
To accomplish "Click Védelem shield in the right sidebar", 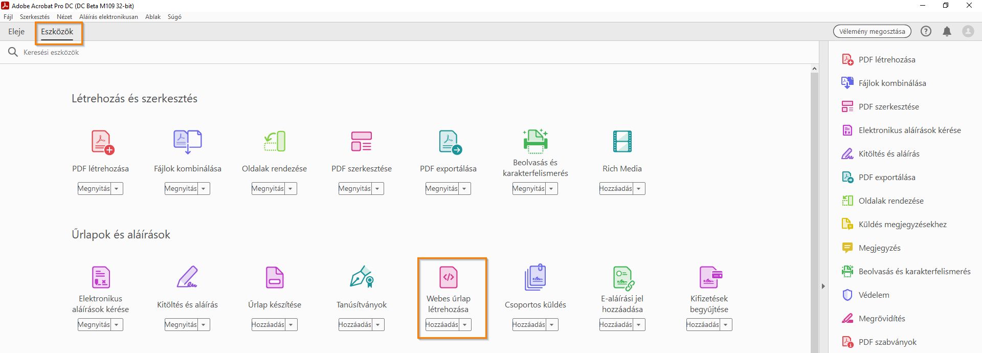I will (865, 295).
